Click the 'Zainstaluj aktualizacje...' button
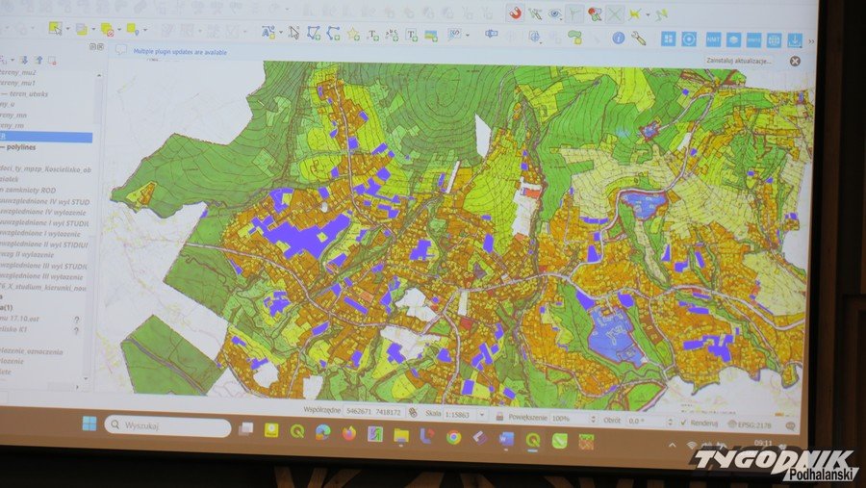The height and width of the screenshot is (488, 866). click(x=739, y=61)
